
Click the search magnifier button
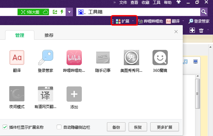point(204,12)
